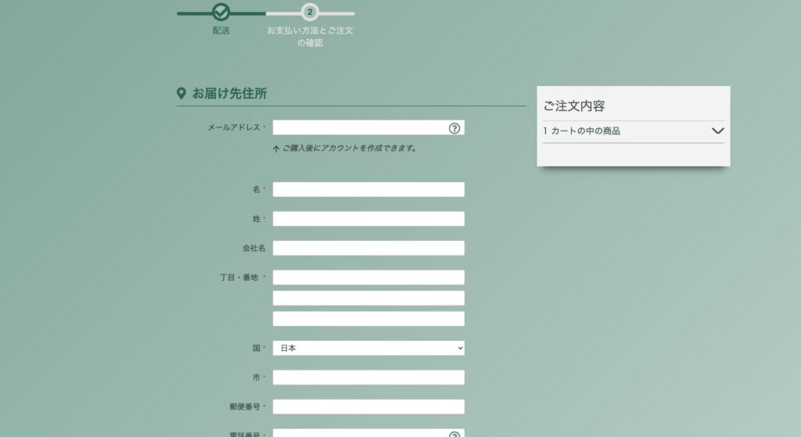Focus the 姓 last name field
801x437 pixels.
click(x=368, y=219)
